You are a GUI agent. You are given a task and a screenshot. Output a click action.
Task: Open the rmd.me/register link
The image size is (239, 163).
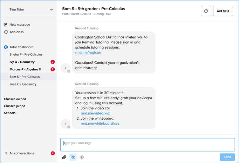point(88,53)
